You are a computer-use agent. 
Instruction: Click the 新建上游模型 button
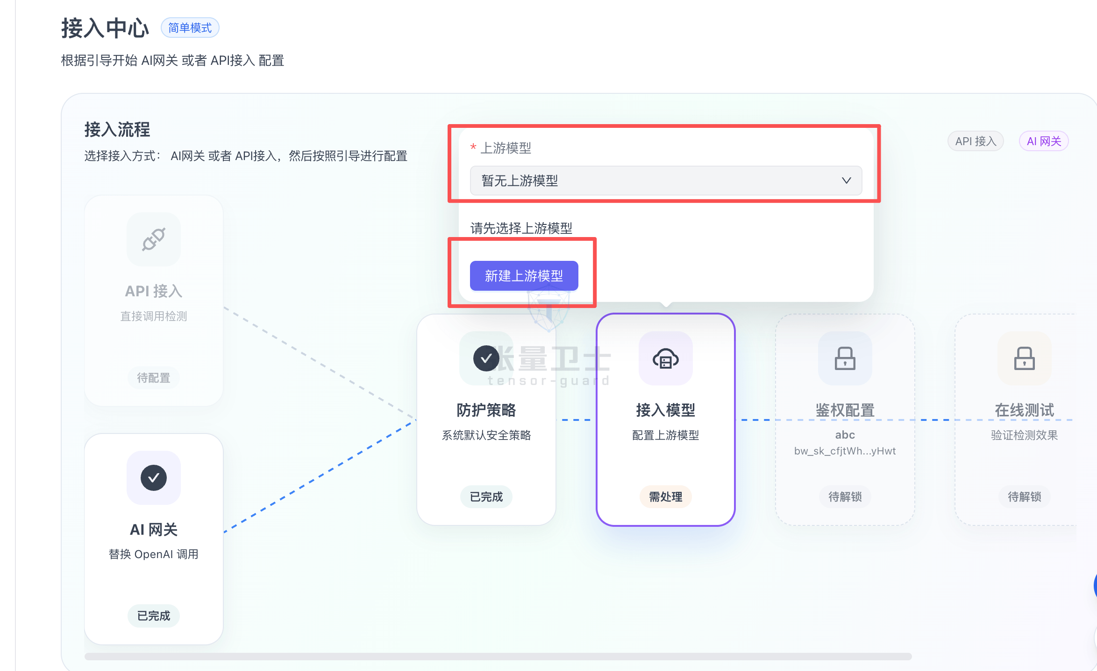click(x=524, y=276)
